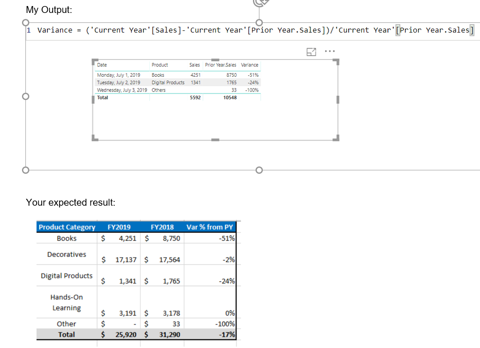Click into the Variance DAX formula text
Screen dimensions: 480x348
256,30
